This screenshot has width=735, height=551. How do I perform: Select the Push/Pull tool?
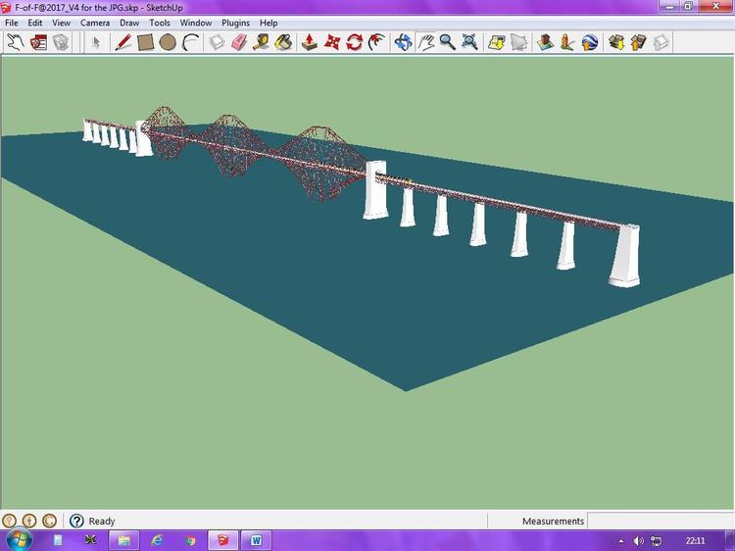(x=310, y=42)
